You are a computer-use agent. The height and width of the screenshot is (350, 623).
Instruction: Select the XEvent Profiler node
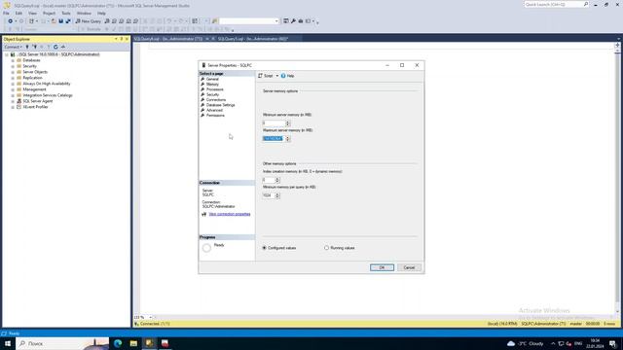pos(35,107)
